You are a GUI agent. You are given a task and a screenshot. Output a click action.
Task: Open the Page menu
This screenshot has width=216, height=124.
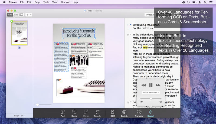pos(37,2)
